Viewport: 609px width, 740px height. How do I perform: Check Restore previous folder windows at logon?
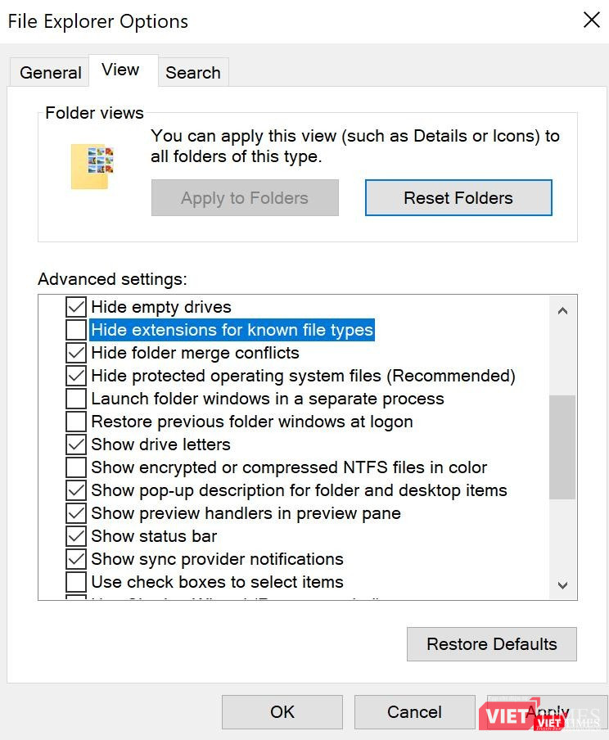74,421
